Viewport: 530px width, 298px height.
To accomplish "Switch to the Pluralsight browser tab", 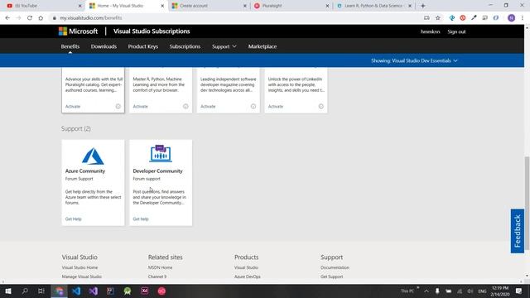I will (x=291, y=6).
